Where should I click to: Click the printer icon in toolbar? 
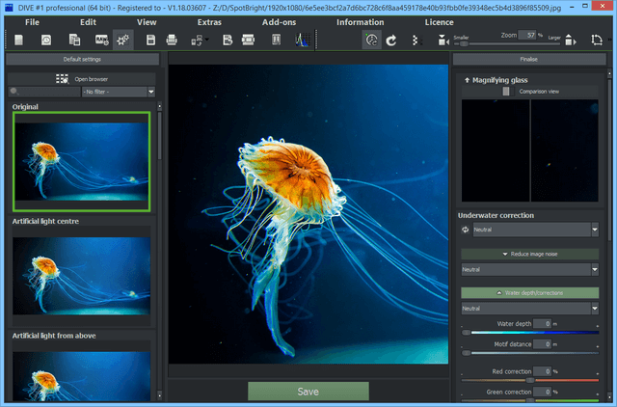[x=172, y=40]
